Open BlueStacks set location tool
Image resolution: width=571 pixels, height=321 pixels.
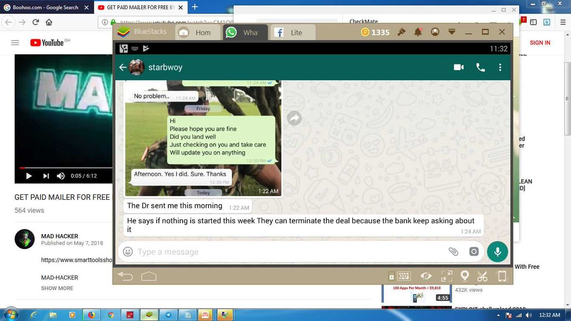465,276
